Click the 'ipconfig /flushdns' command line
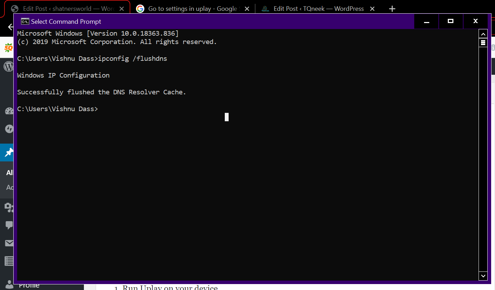 92,59
